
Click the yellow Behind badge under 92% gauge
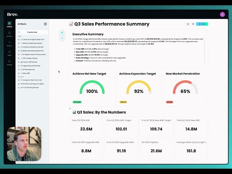click(123, 102)
